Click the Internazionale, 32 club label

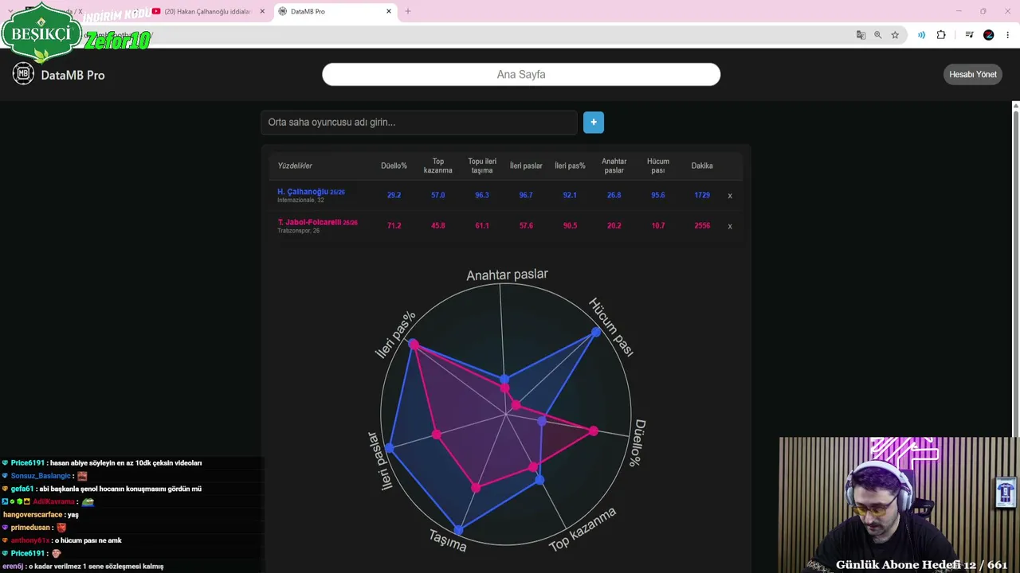click(x=300, y=201)
